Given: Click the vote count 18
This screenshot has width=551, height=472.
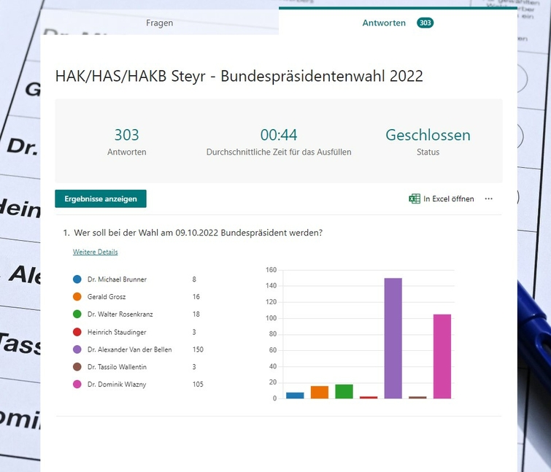Looking at the screenshot, I should point(196,314).
